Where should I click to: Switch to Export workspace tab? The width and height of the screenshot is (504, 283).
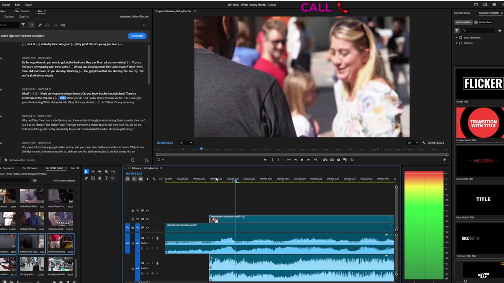[x=28, y=5]
